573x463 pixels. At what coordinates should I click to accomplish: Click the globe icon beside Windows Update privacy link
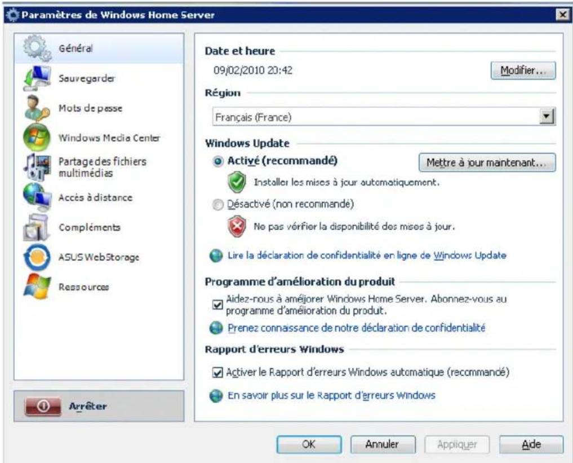[216, 255]
